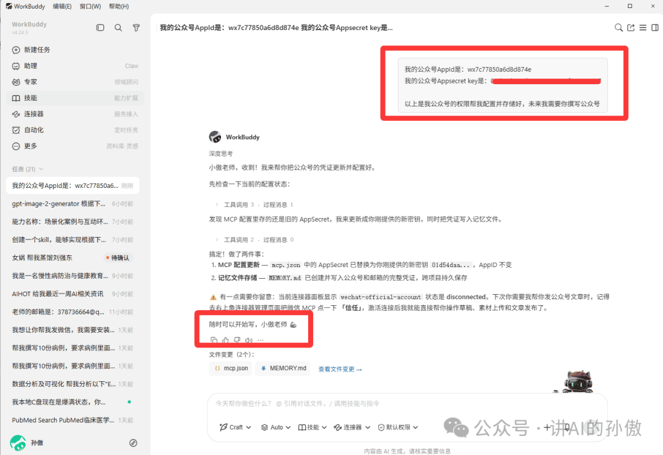Image resolution: width=663 pixels, height=455 pixels.
Task: Select task 能力名称: 场景化案例与互动环...
Action: (72, 222)
